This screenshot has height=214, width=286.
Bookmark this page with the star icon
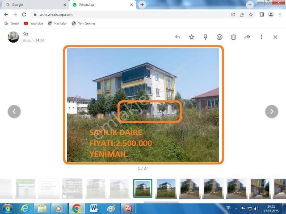(251, 14)
